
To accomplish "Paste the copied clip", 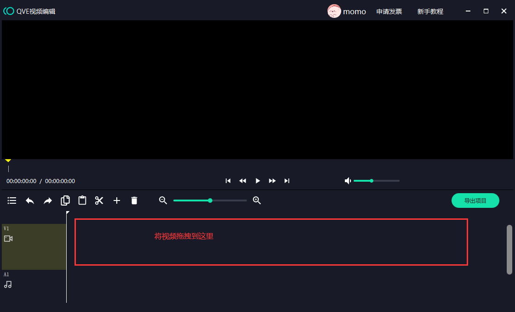I will [x=82, y=201].
